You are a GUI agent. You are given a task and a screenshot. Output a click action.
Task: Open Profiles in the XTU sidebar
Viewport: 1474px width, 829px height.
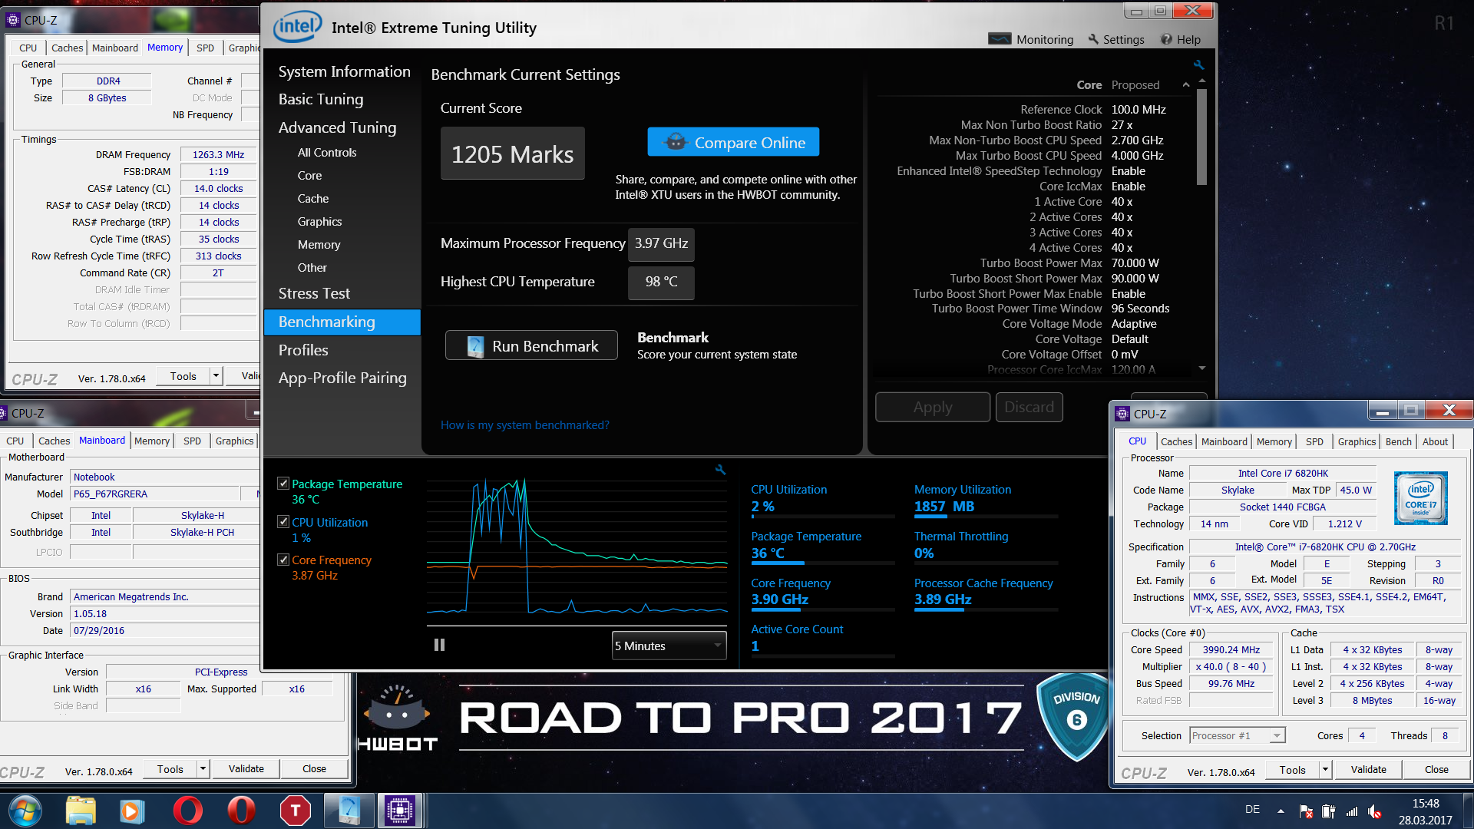point(303,350)
